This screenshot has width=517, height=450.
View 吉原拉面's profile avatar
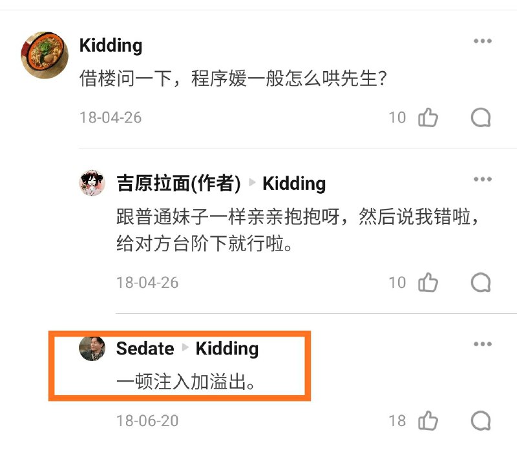[x=92, y=183]
